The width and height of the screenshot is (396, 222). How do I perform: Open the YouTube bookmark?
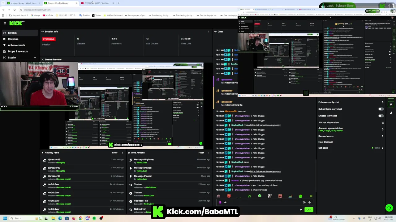click(x=48, y=15)
